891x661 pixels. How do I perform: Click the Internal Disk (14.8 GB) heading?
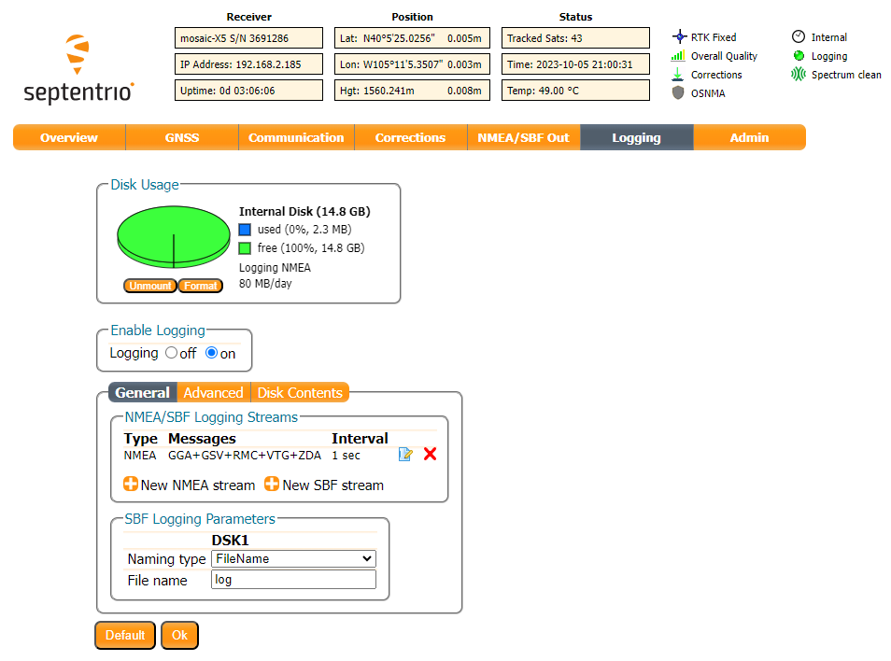tap(304, 211)
